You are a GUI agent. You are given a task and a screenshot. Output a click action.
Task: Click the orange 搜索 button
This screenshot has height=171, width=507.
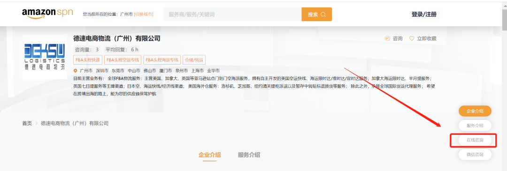[316, 15]
